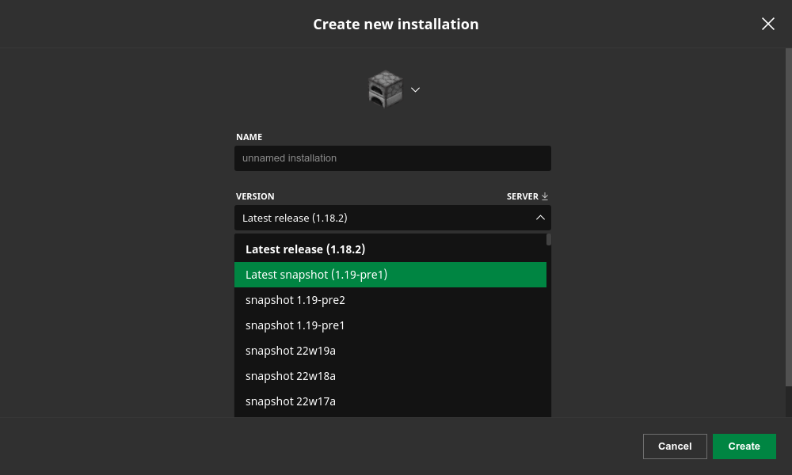
Task: Select snapshot 22w19a version
Action: tap(290, 351)
